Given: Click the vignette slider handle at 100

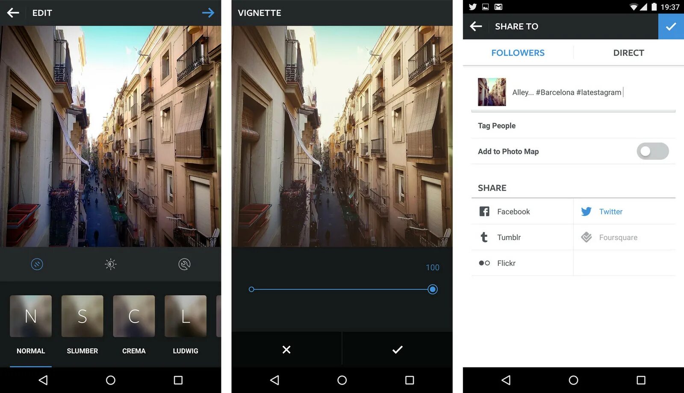Looking at the screenshot, I should pyautogui.click(x=433, y=290).
